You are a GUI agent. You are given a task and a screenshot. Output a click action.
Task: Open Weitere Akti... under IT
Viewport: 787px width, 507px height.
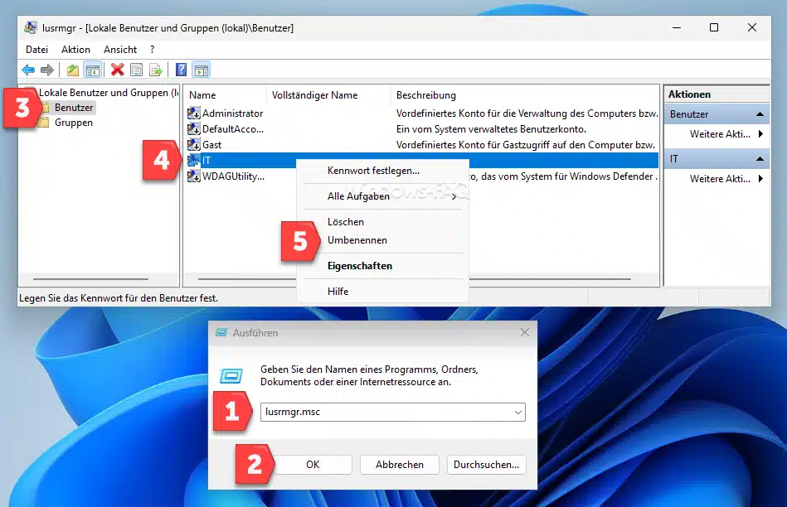726,179
